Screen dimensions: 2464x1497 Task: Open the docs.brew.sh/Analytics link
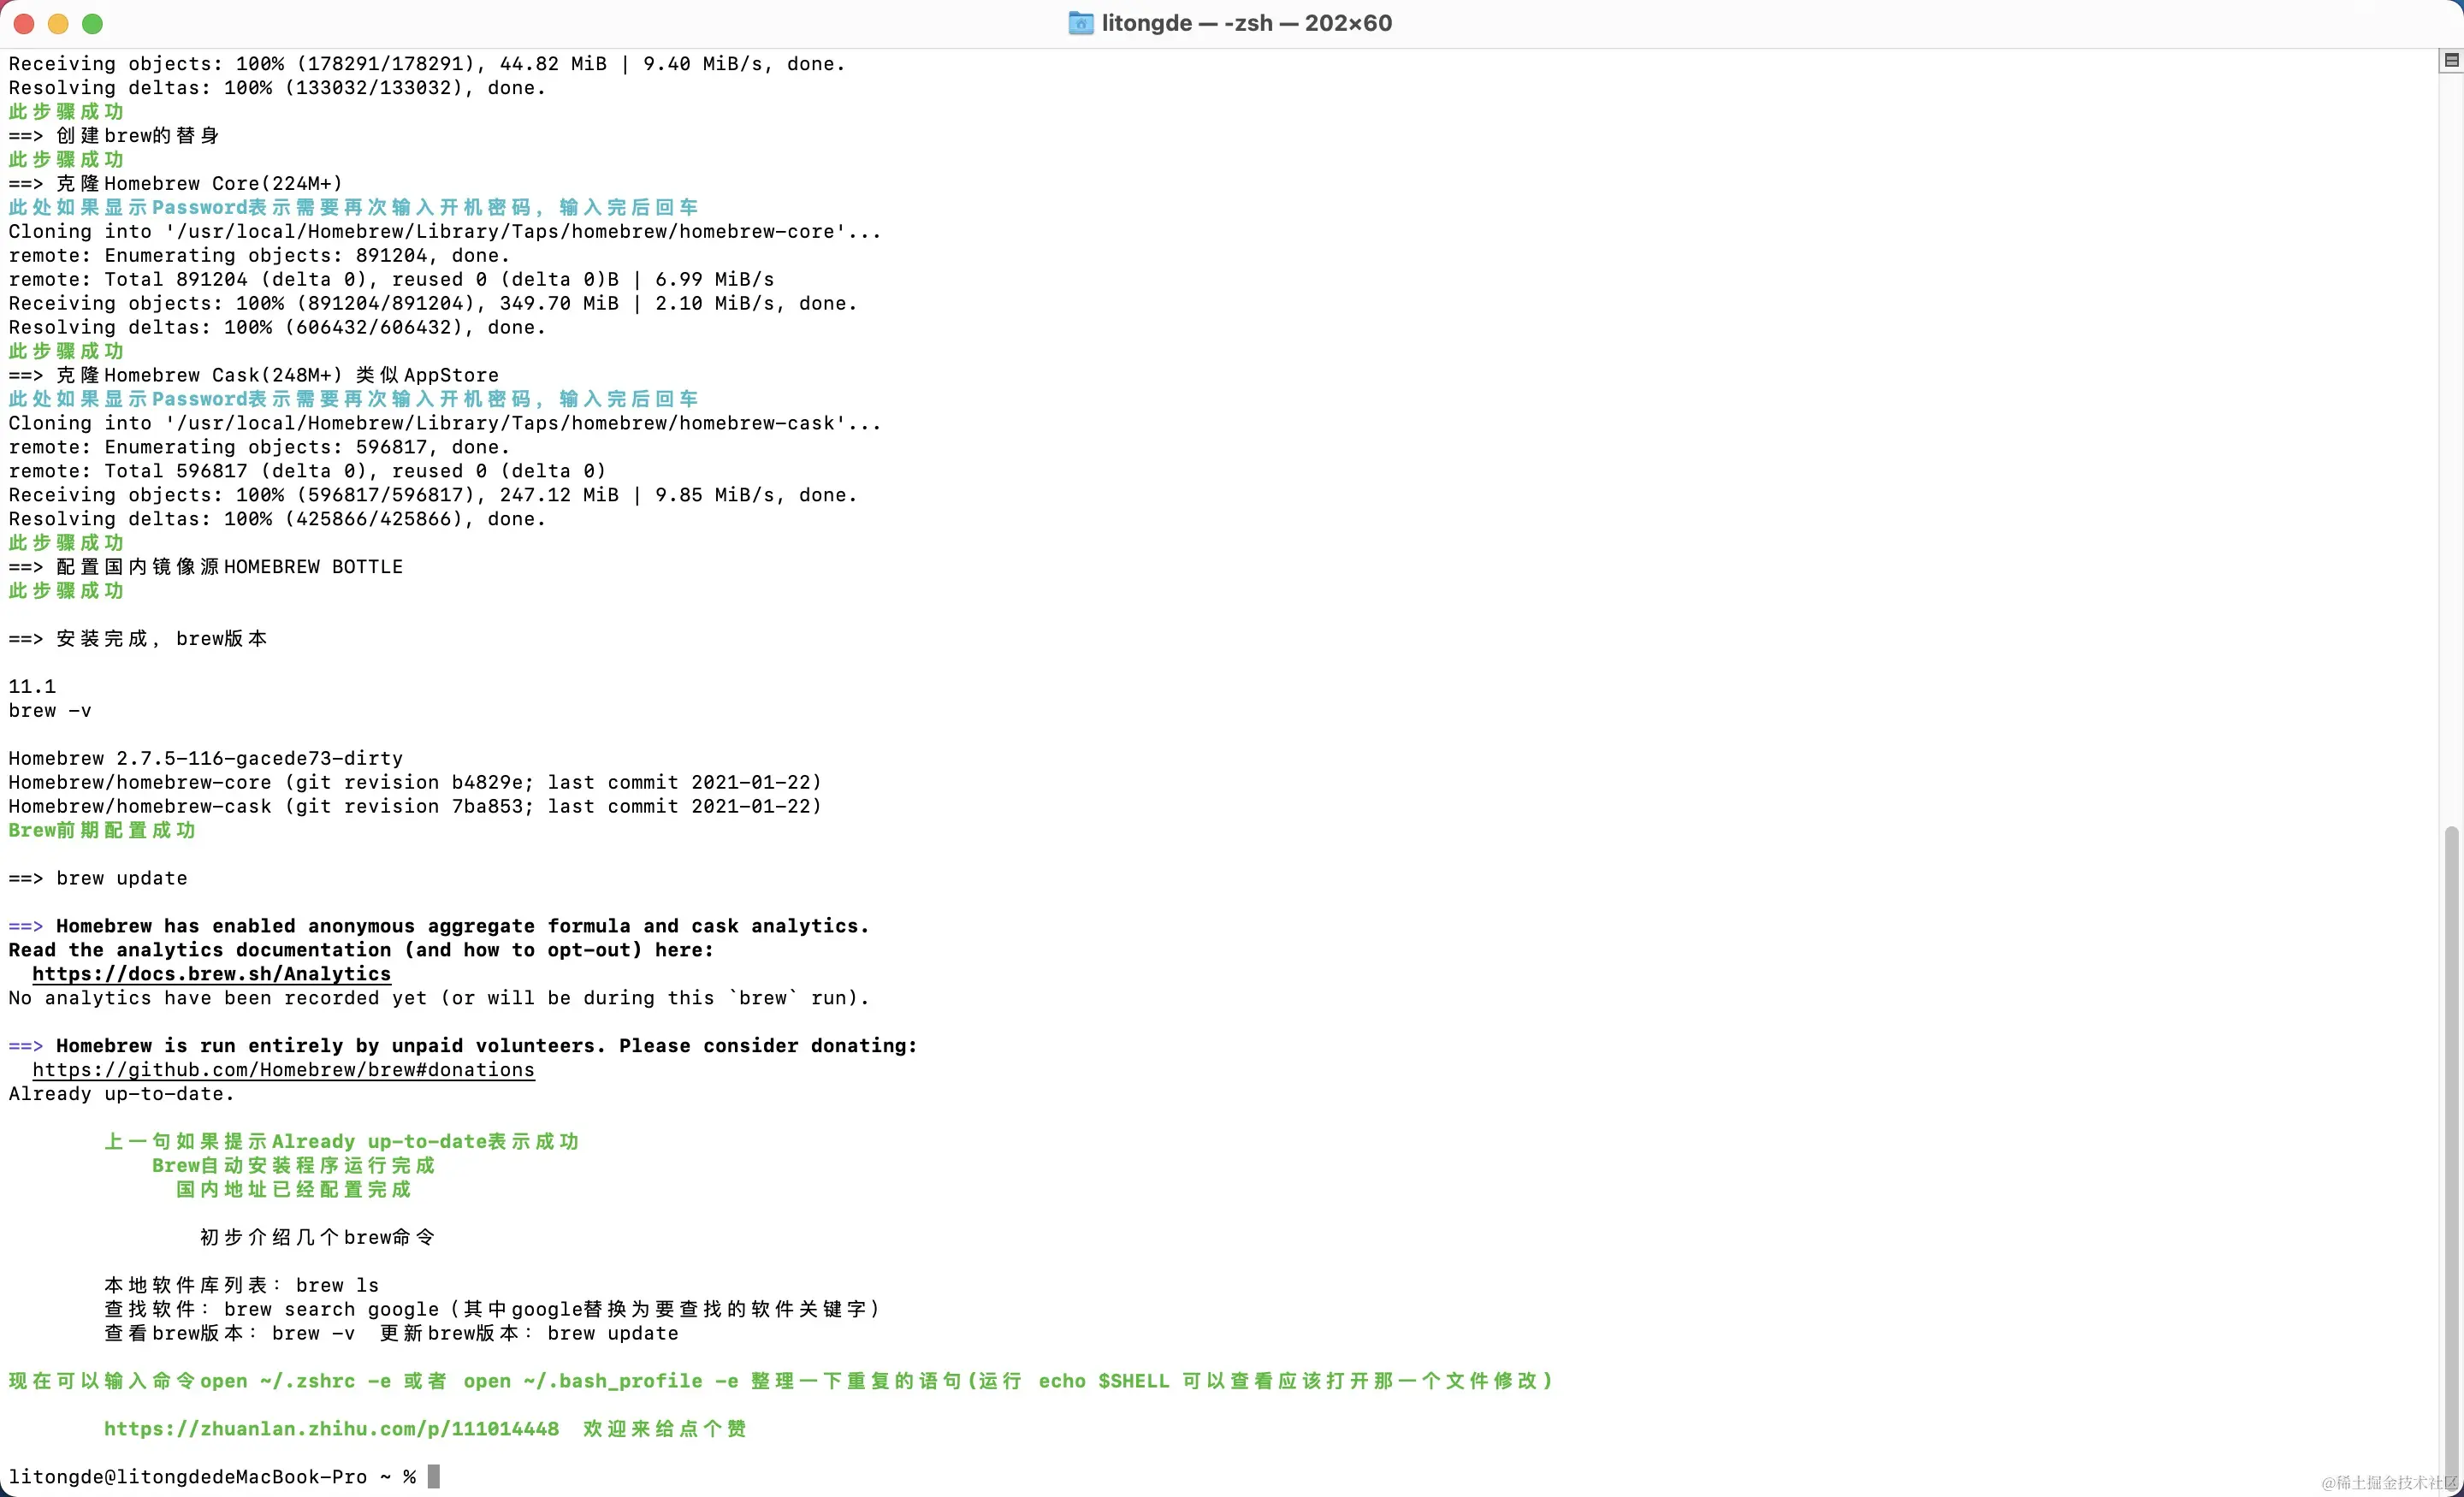211,974
